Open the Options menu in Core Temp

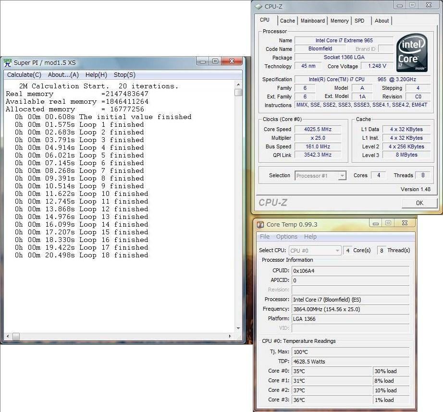[287, 237]
